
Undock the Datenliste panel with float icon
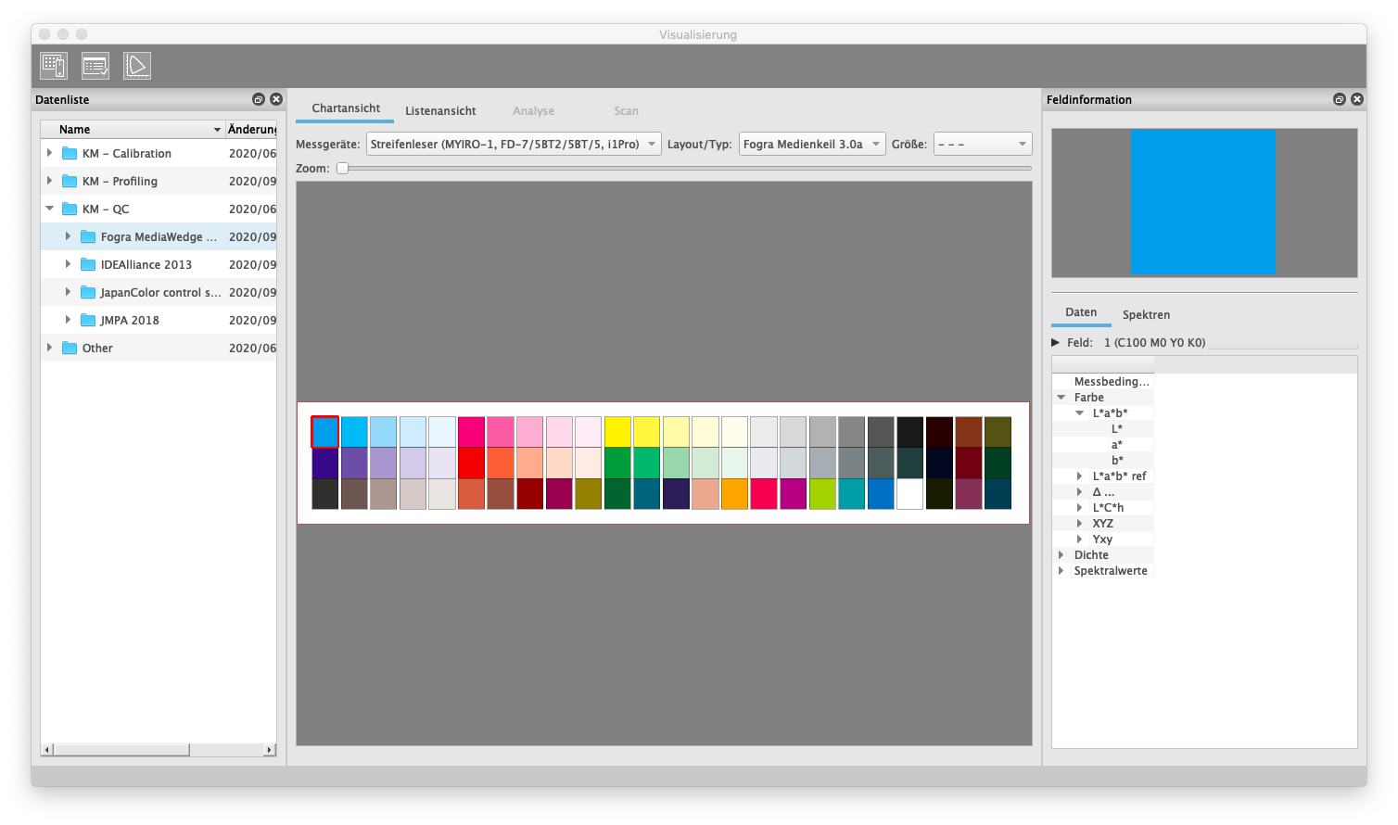259,99
